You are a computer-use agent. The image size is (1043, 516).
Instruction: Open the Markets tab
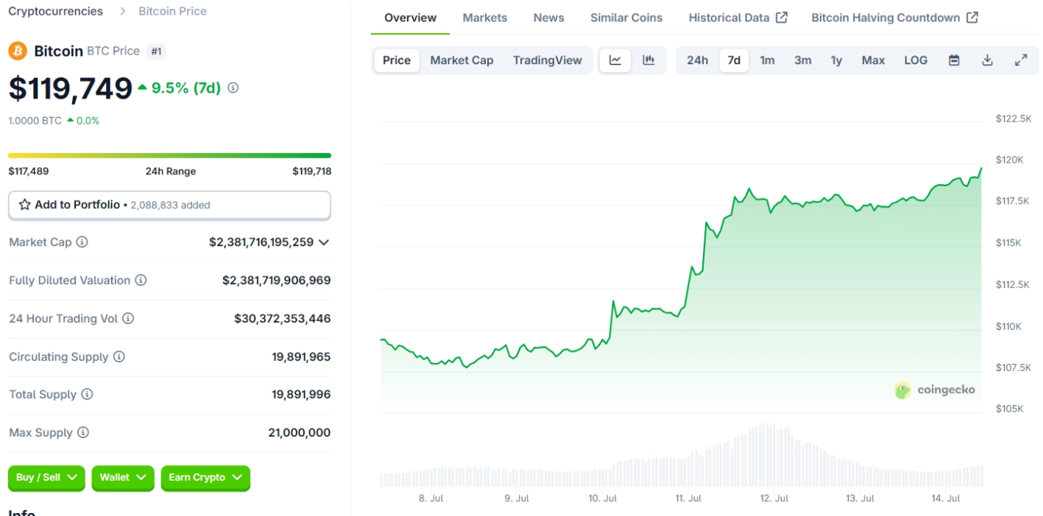(485, 18)
